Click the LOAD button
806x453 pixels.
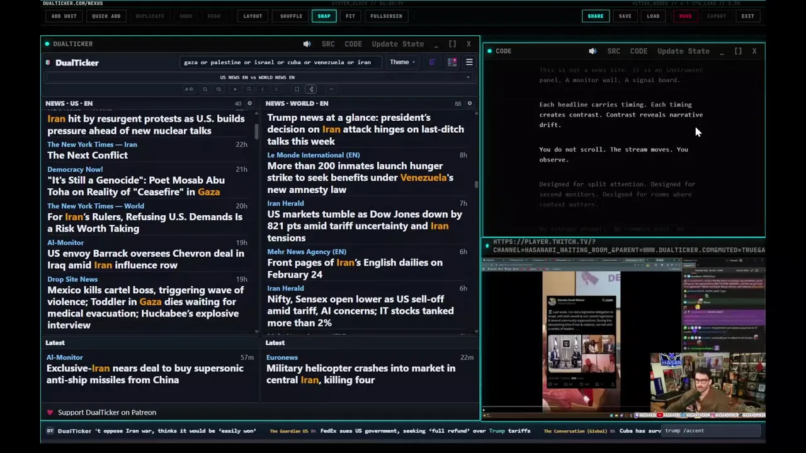coord(653,16)
